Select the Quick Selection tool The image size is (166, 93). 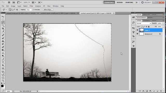click(x=3, y=26)
